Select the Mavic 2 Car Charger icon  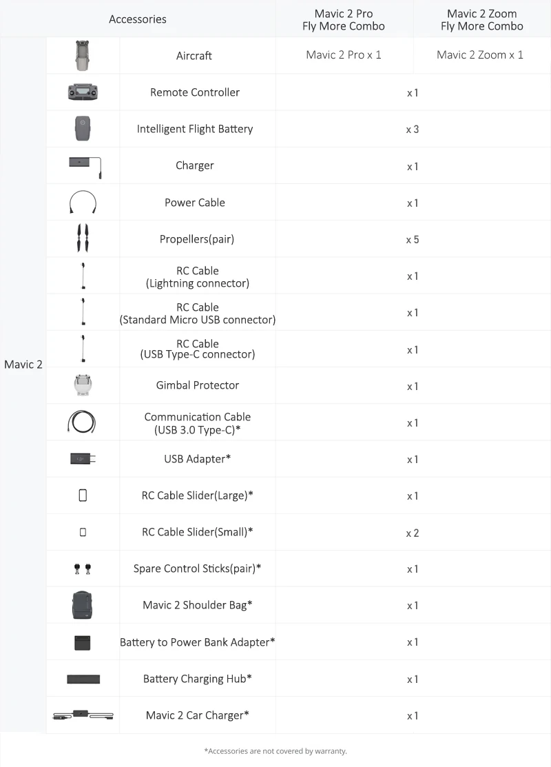(x=83, y=715)
